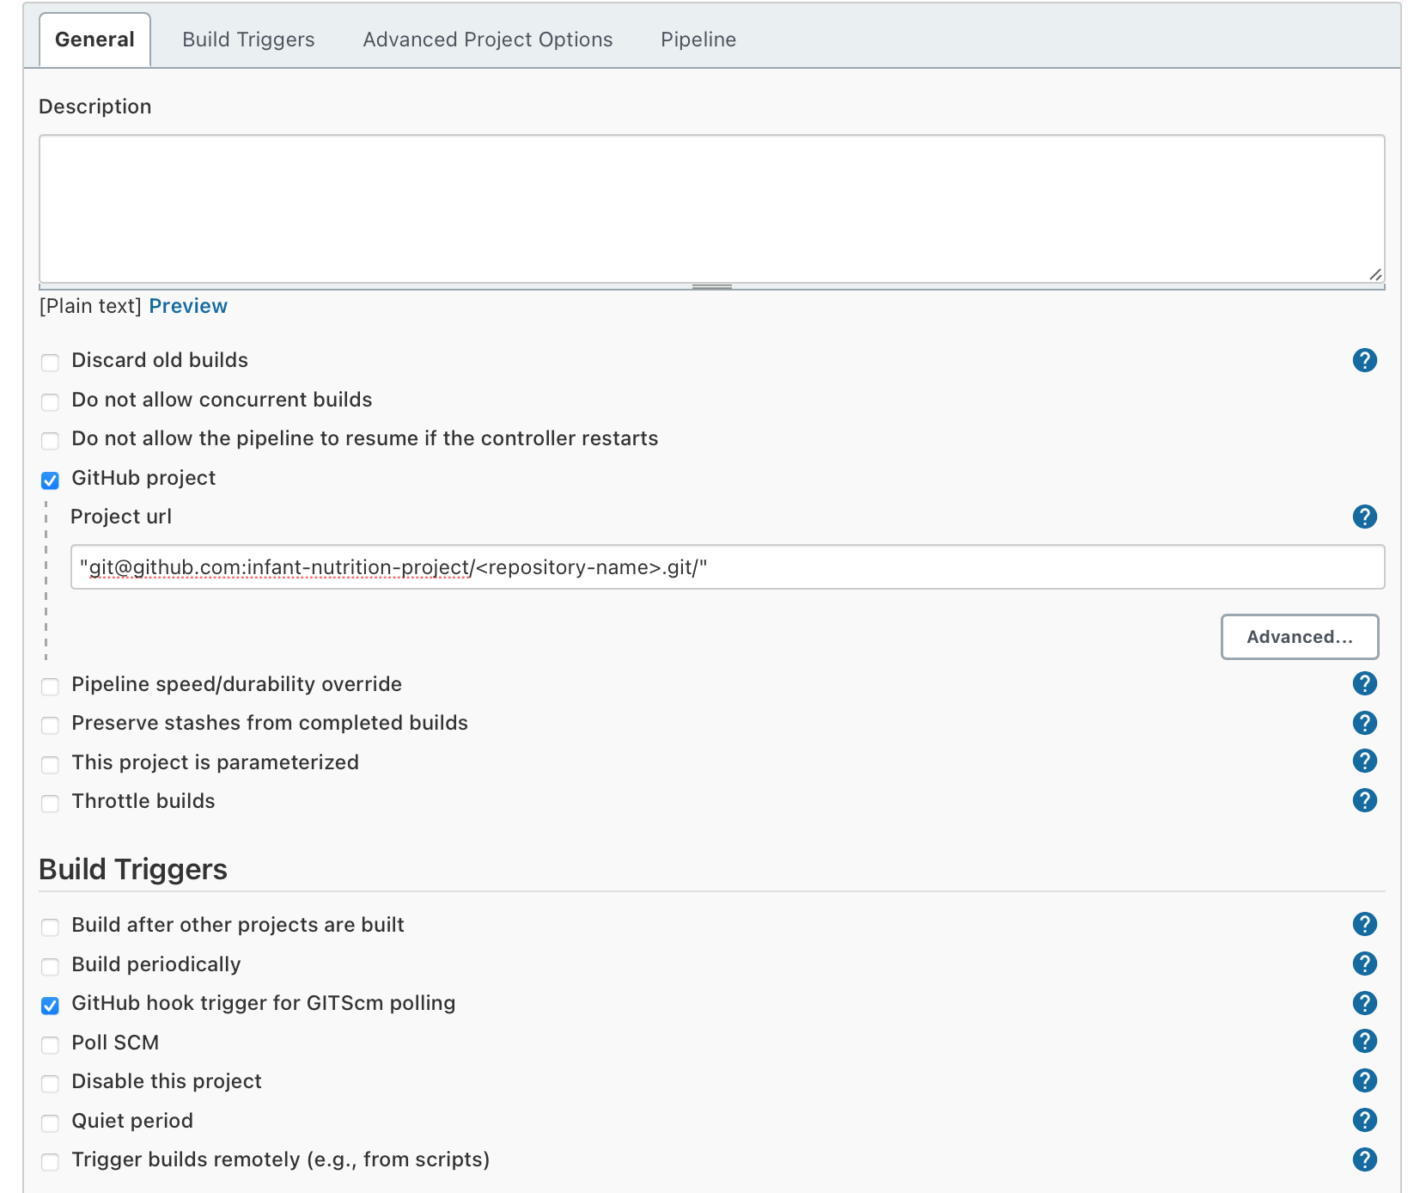Focus the Description text area
Viewport: 1414px width, 1193px height.
tap(712, 209)
